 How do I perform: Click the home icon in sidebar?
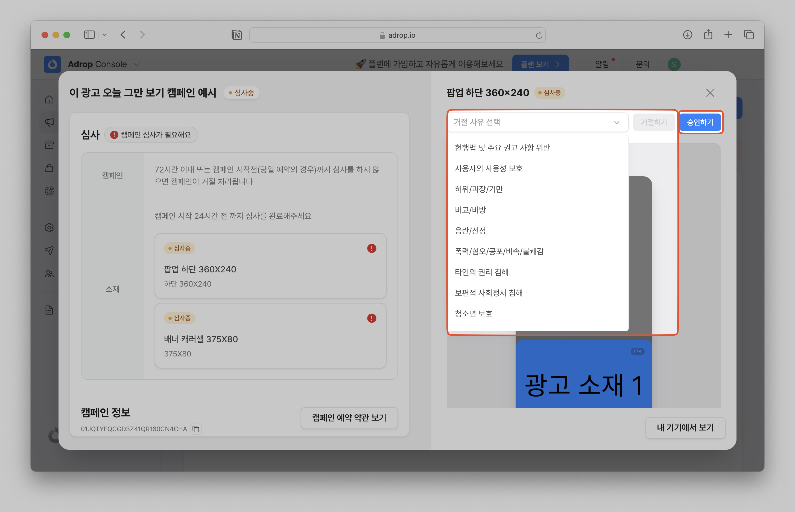[x=49, y=99]
